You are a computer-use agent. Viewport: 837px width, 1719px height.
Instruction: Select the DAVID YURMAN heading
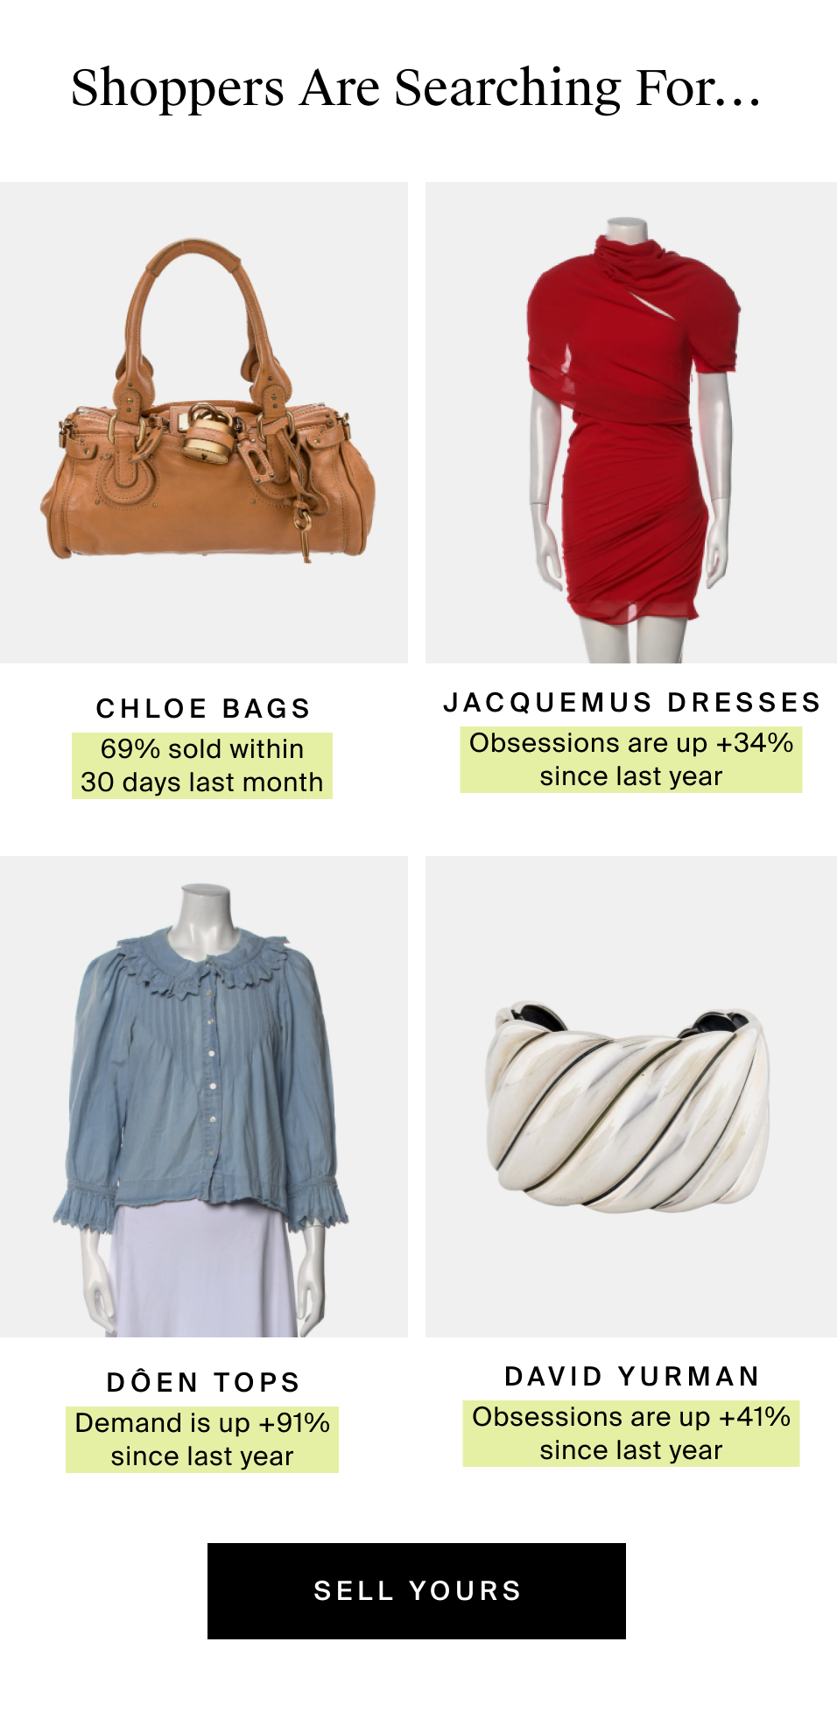point(631,1375)
